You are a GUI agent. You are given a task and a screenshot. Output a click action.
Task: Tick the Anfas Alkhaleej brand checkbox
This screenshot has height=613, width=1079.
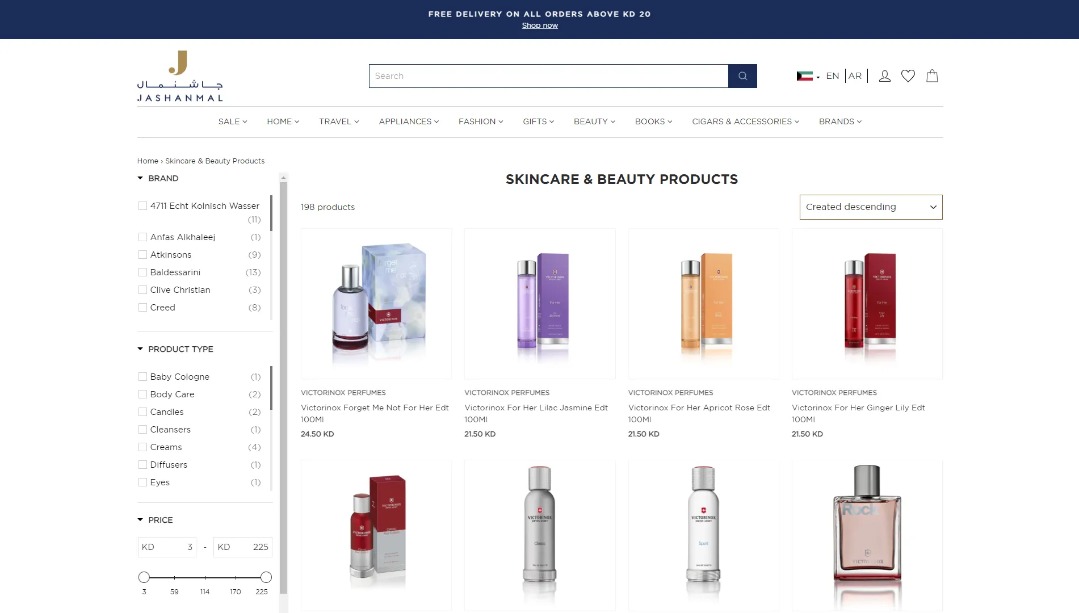(142, 237)
